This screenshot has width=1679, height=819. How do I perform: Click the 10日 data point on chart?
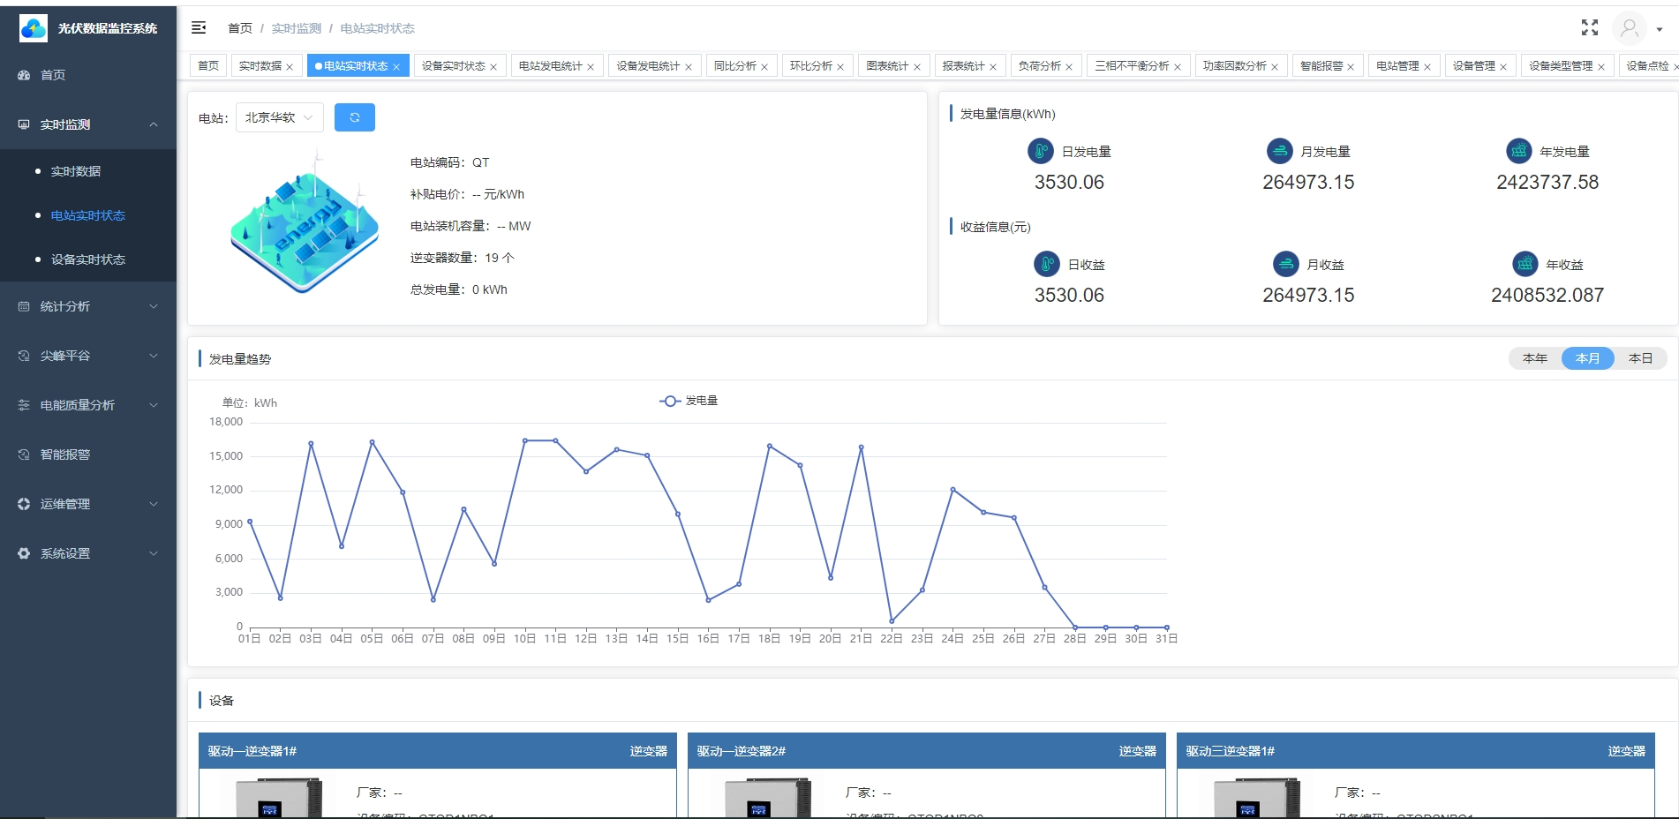pyautogui.click(x=525, y=440)
